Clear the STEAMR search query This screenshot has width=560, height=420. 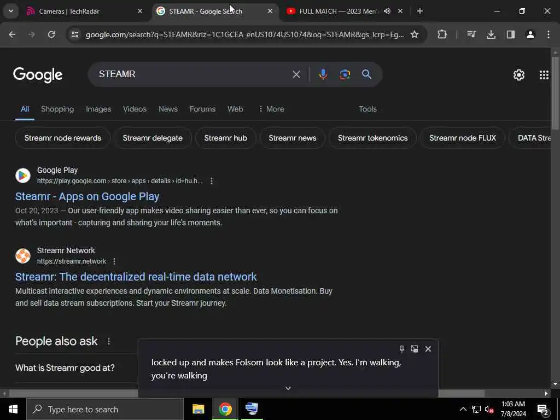296,74
